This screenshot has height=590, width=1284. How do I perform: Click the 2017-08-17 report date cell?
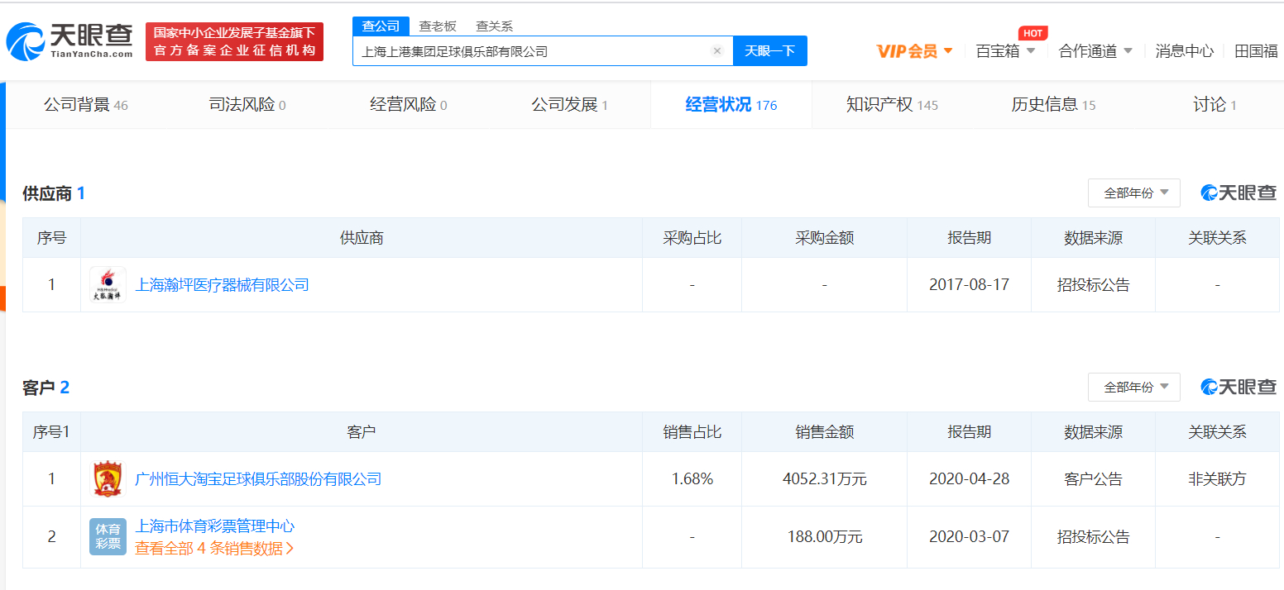970,285
